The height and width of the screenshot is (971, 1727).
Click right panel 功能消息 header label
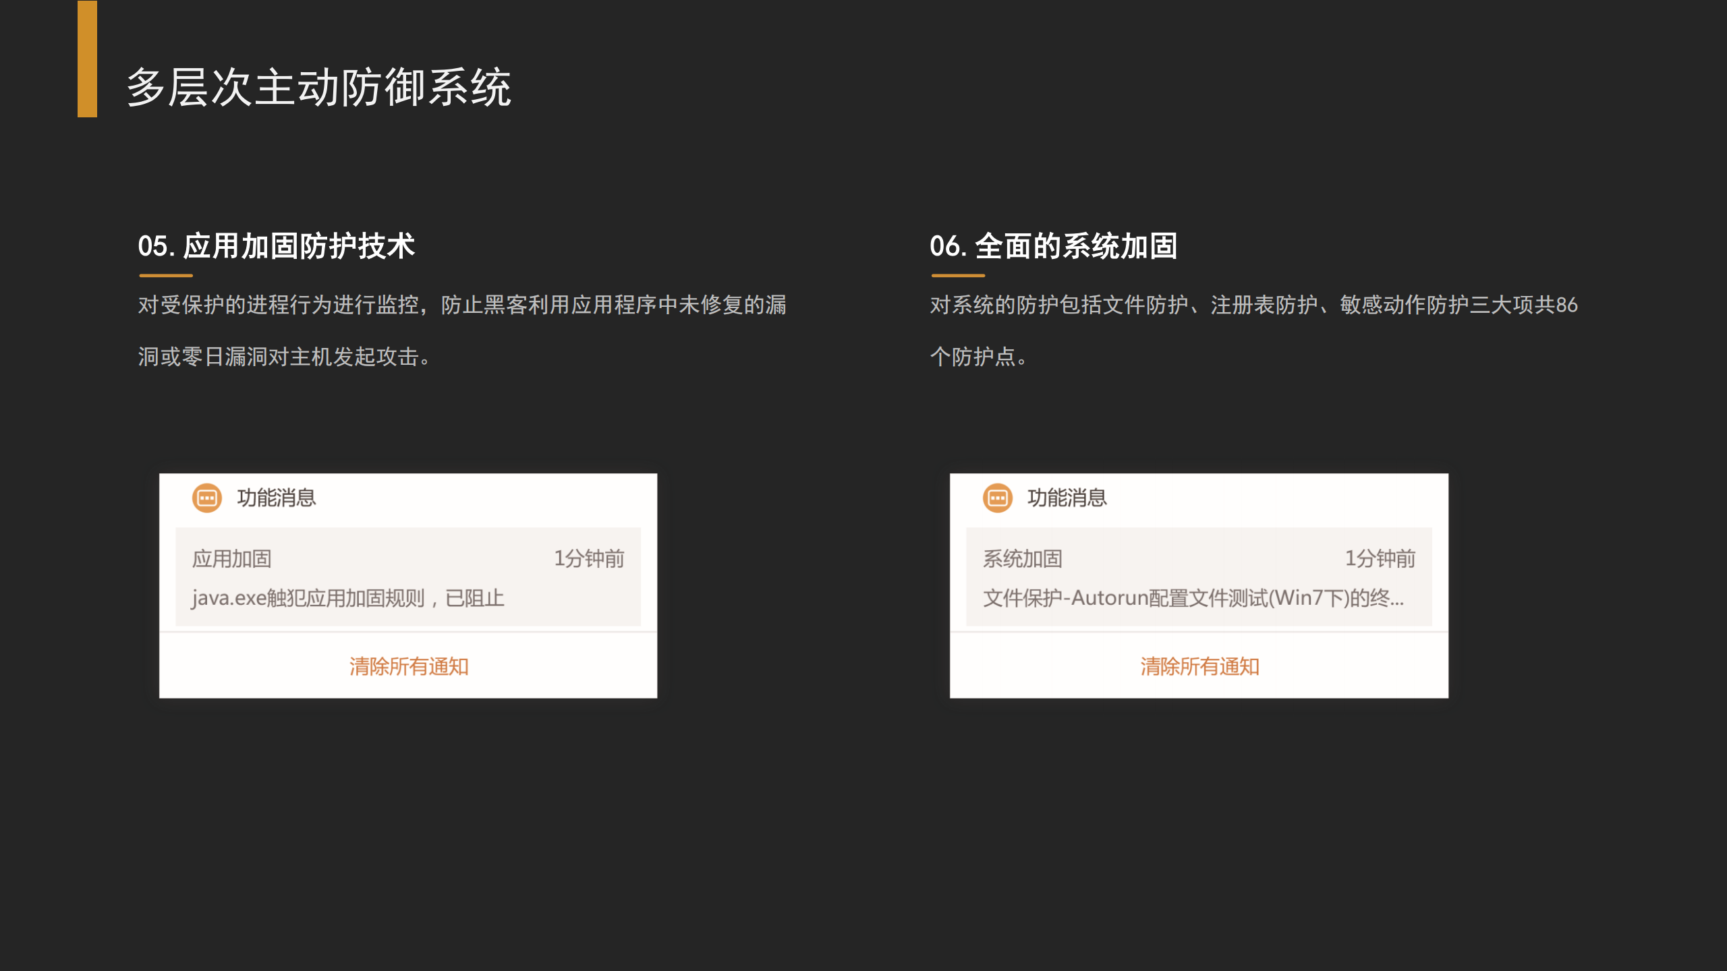click(1067, 498)
